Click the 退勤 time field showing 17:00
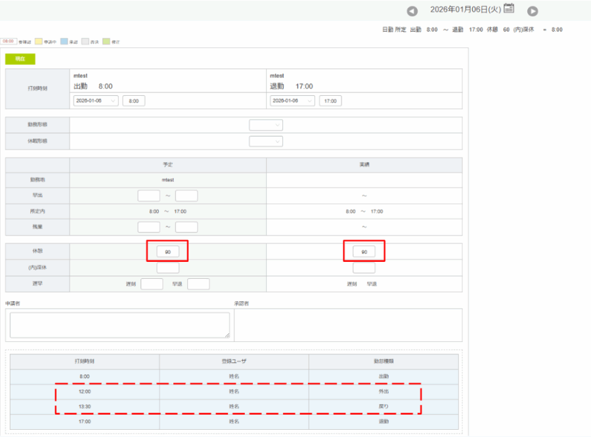 [330, 101]
